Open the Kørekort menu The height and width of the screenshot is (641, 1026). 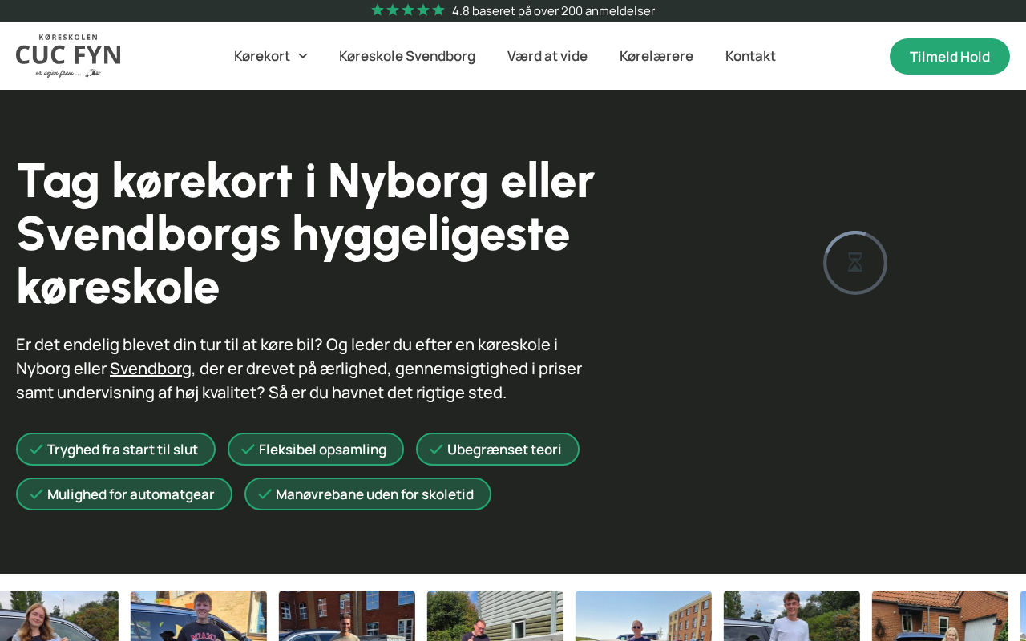coord(262,56)
